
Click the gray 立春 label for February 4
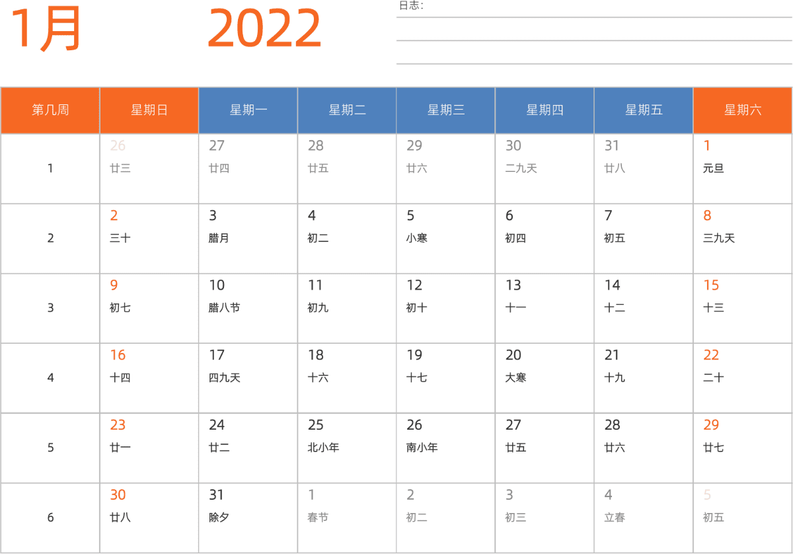point(615,518)
